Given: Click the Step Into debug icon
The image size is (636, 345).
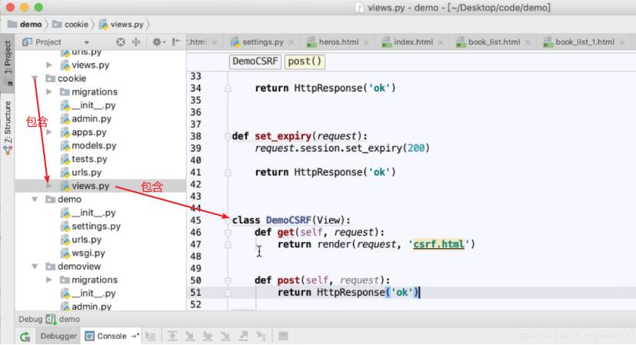Looking at the screenshot, I should (x=189, y=337).
